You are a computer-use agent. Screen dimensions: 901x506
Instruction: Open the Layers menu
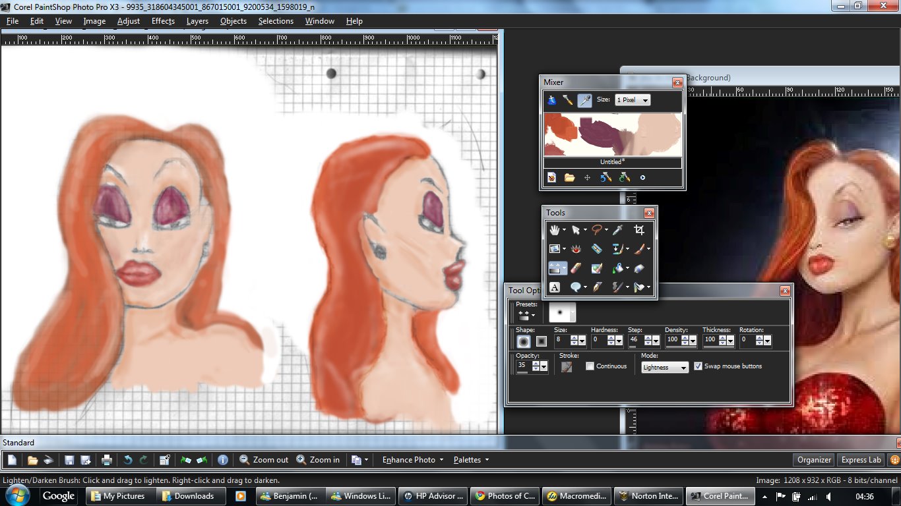pos(197,21)
